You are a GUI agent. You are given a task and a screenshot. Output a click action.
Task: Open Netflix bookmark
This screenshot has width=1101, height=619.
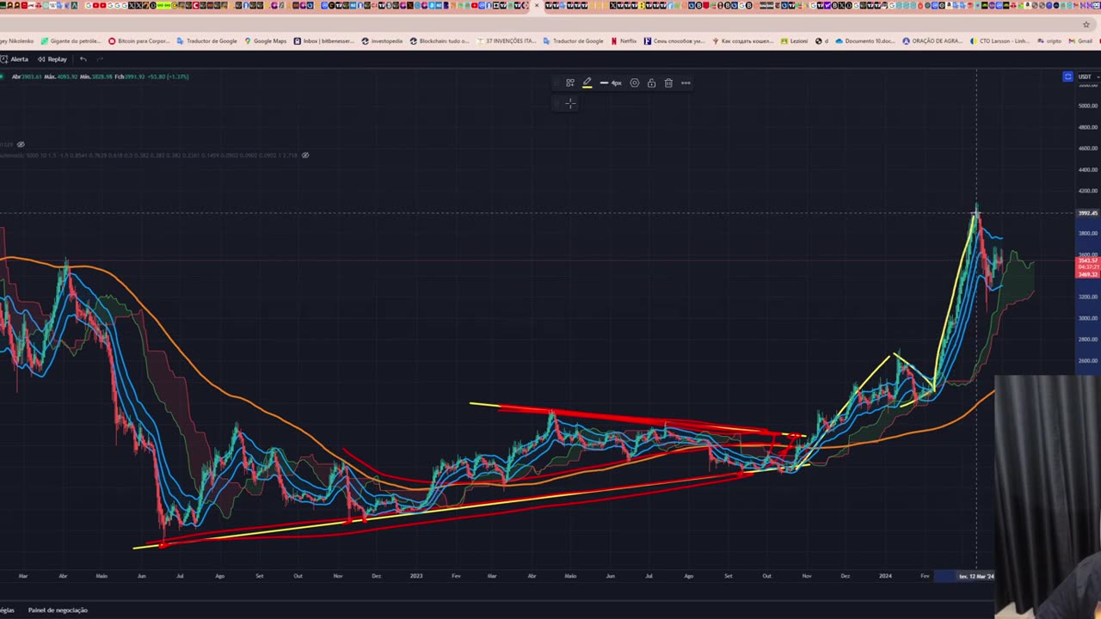point(624,41)
